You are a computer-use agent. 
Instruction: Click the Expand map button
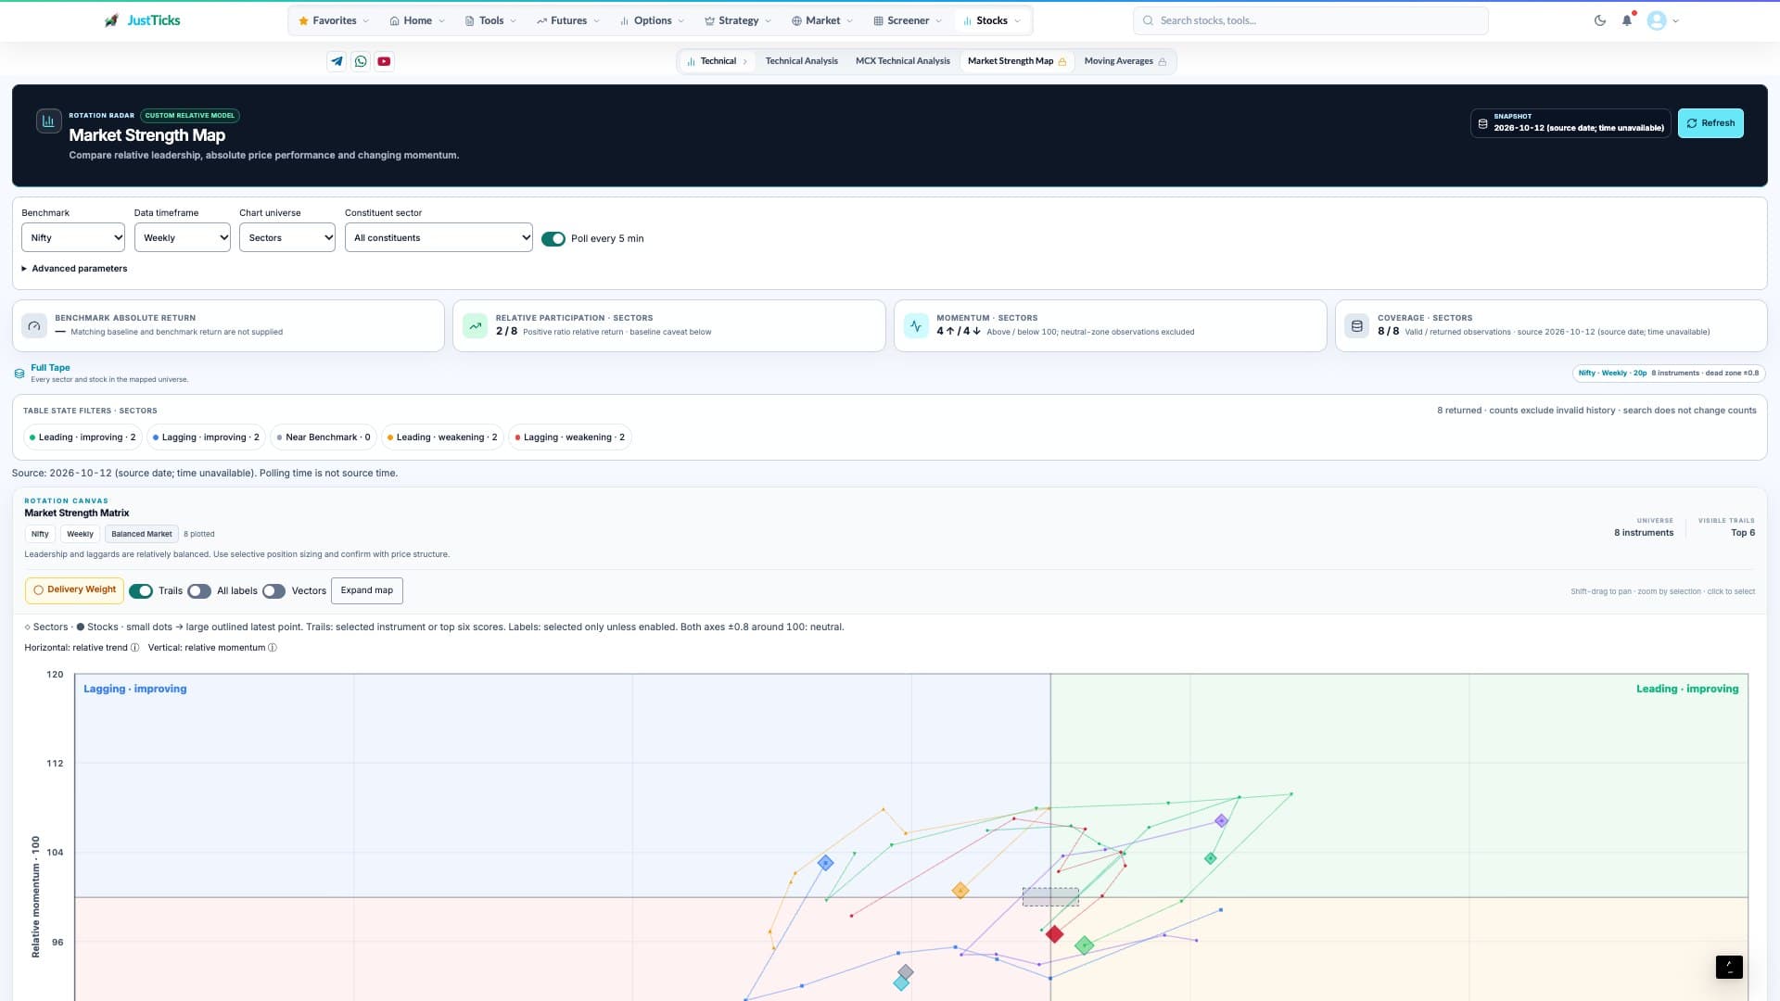[366, 590]
